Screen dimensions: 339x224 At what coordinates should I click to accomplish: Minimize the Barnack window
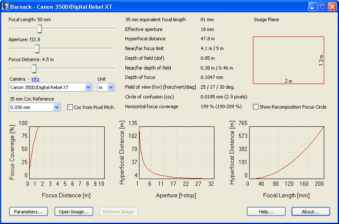click(x=312, y=7)
